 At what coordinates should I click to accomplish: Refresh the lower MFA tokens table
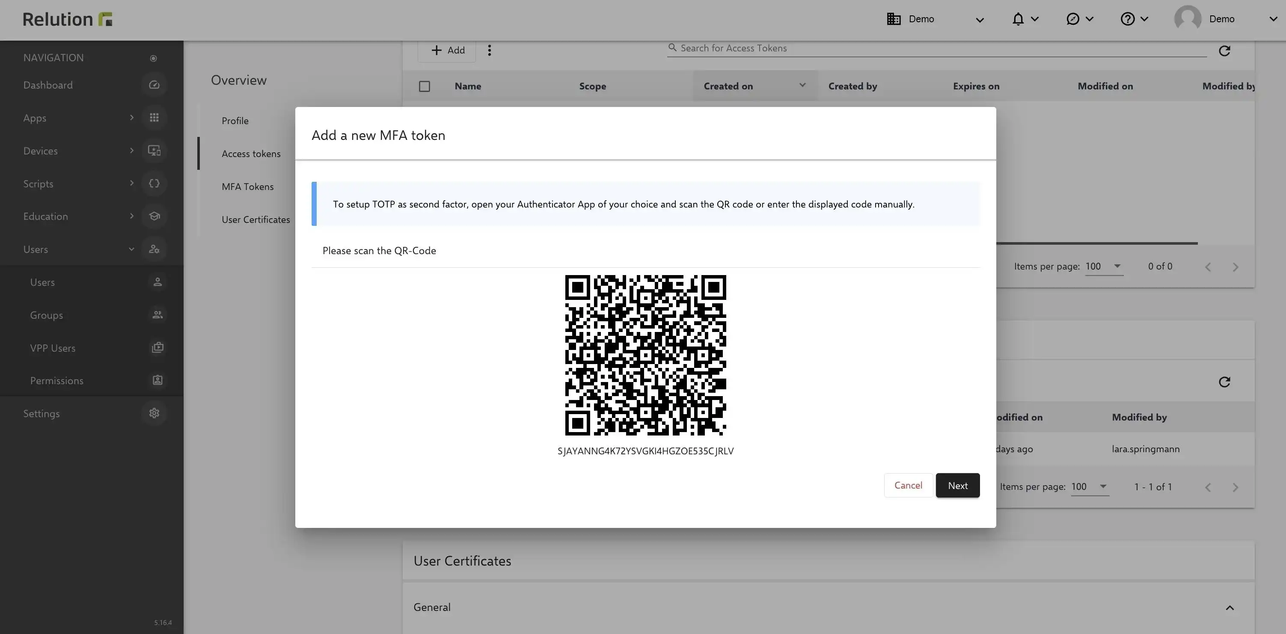click(1224, 382)
